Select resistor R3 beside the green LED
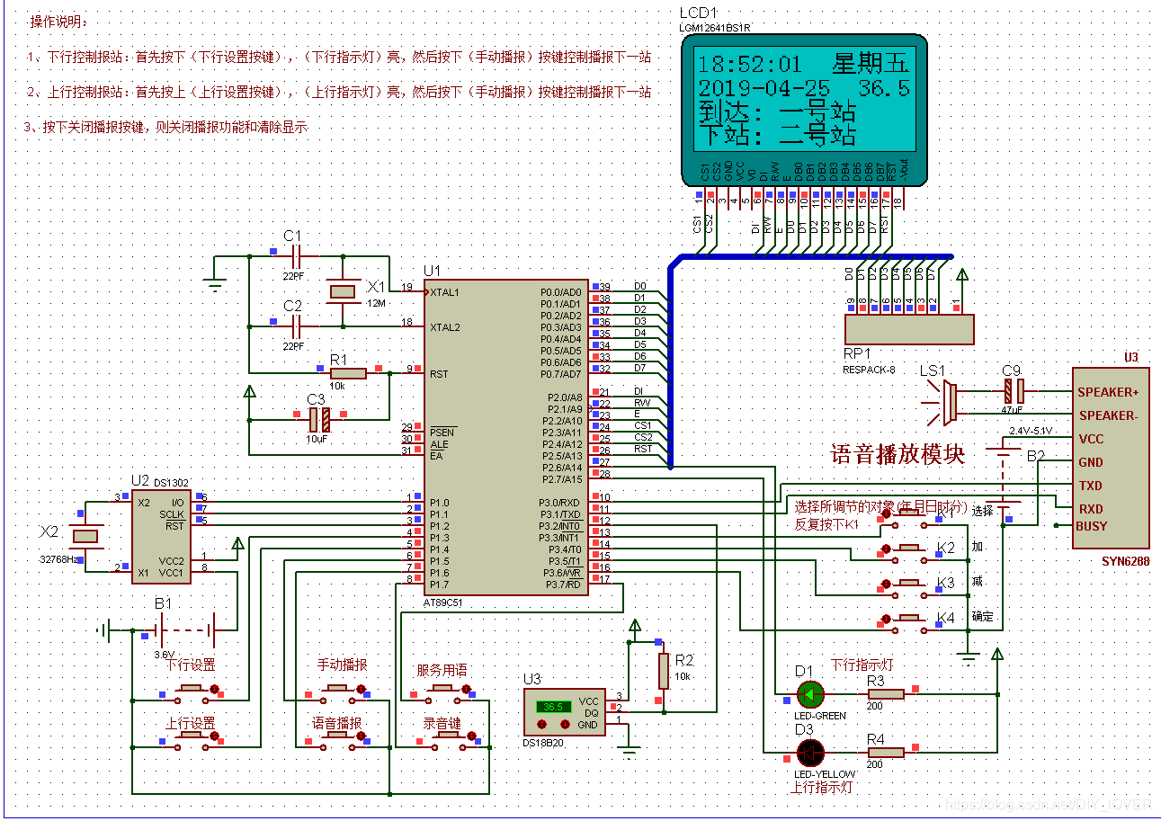The image size is (1161, 821). pos(887,693)
